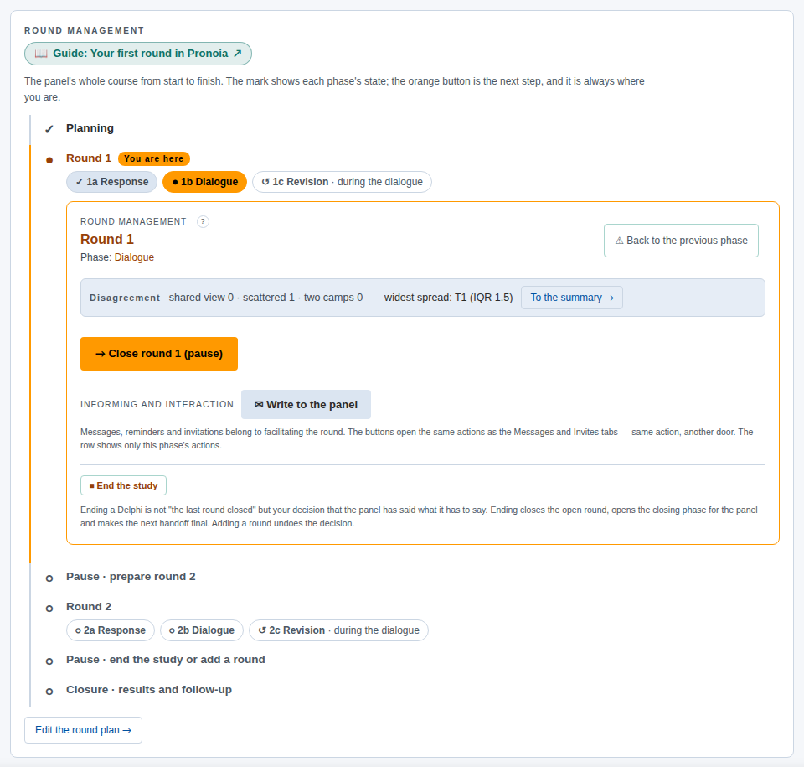The image size is (804, 767).
Task: Click the End the study button
Action: (124, 485)
